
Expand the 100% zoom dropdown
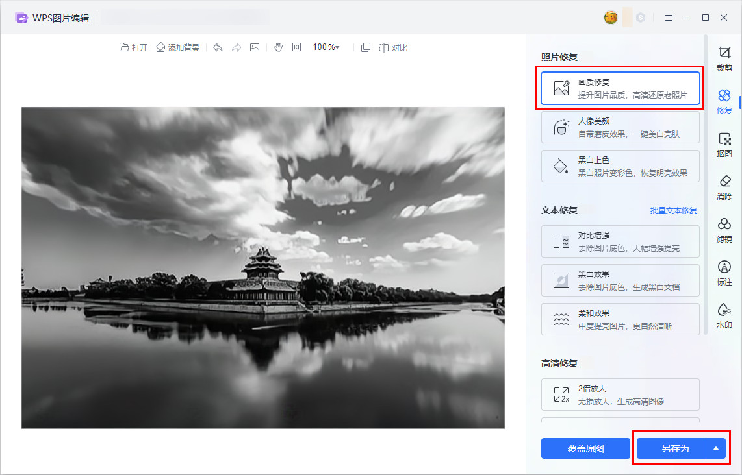tap(326, 47)
